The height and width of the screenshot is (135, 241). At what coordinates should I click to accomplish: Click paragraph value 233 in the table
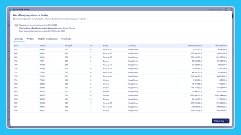click(x=67, y=50)
